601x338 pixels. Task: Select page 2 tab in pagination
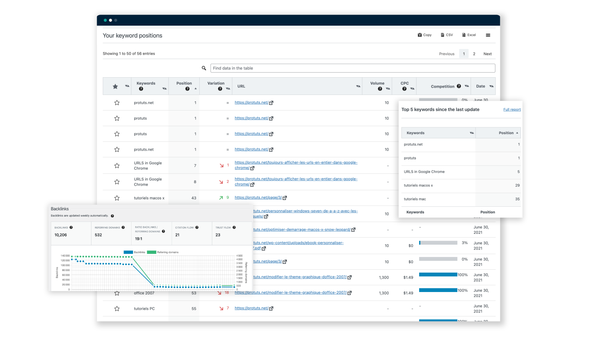pos(474,54)
